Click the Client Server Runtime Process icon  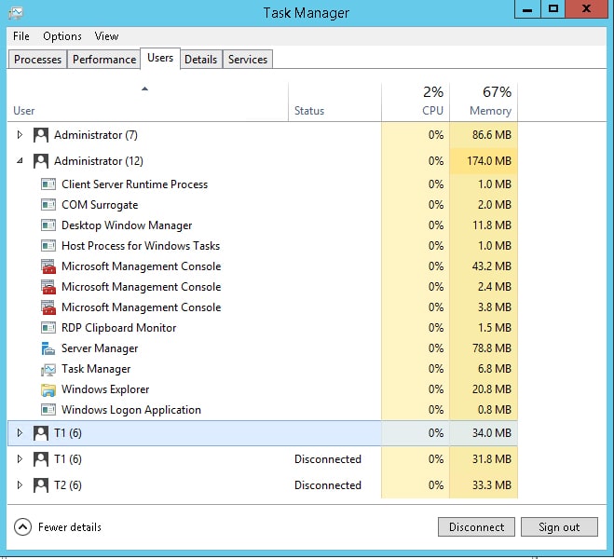[x=48, y=184]
